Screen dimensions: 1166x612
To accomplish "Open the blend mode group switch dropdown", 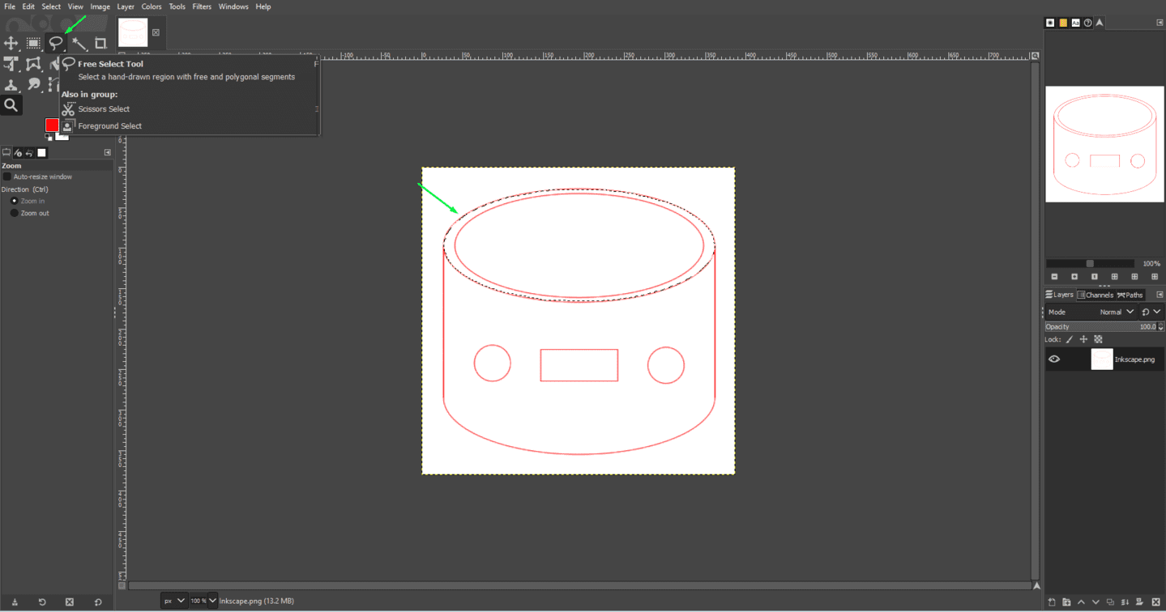I will pyautogui.click(x=1151, y=312).
